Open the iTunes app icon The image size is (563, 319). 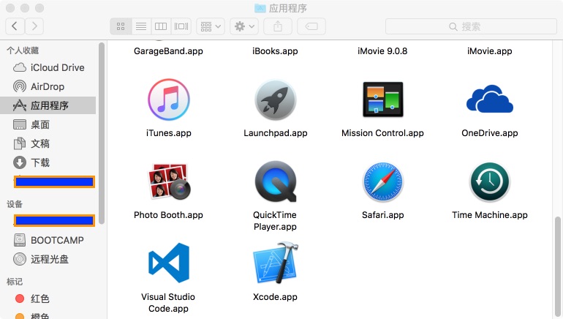tap(168, 100)
